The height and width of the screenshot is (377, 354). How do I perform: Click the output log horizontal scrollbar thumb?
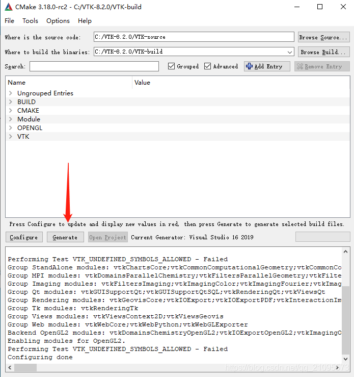pyautogui.click(x=25, y=367)
